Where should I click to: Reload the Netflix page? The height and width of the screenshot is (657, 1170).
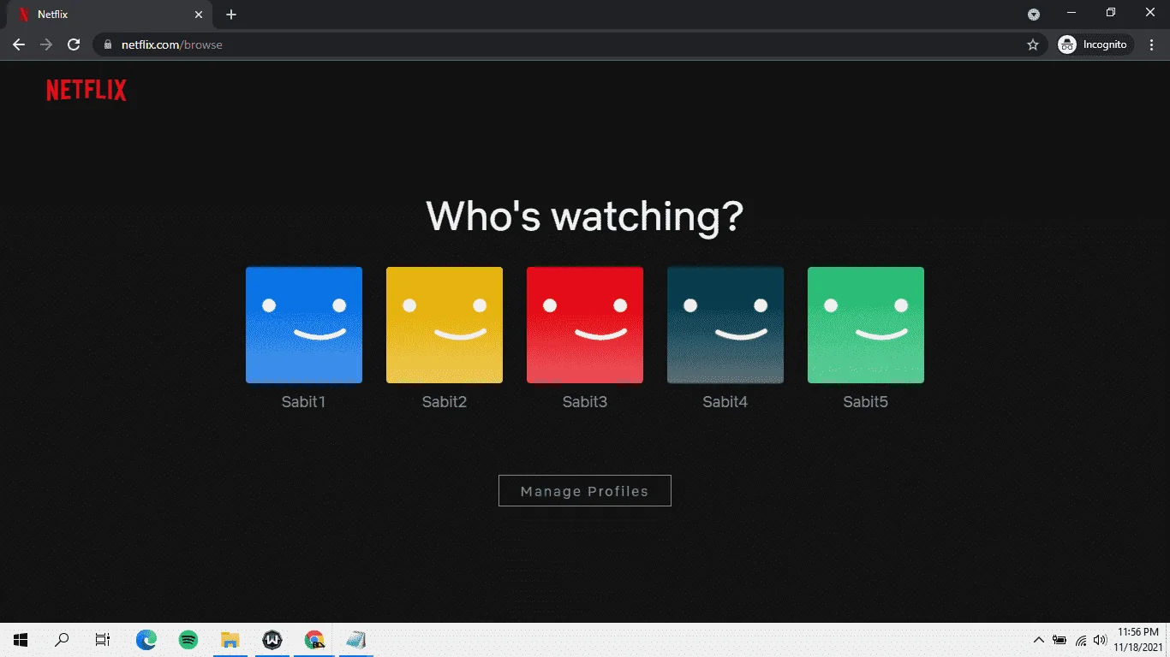74,44
